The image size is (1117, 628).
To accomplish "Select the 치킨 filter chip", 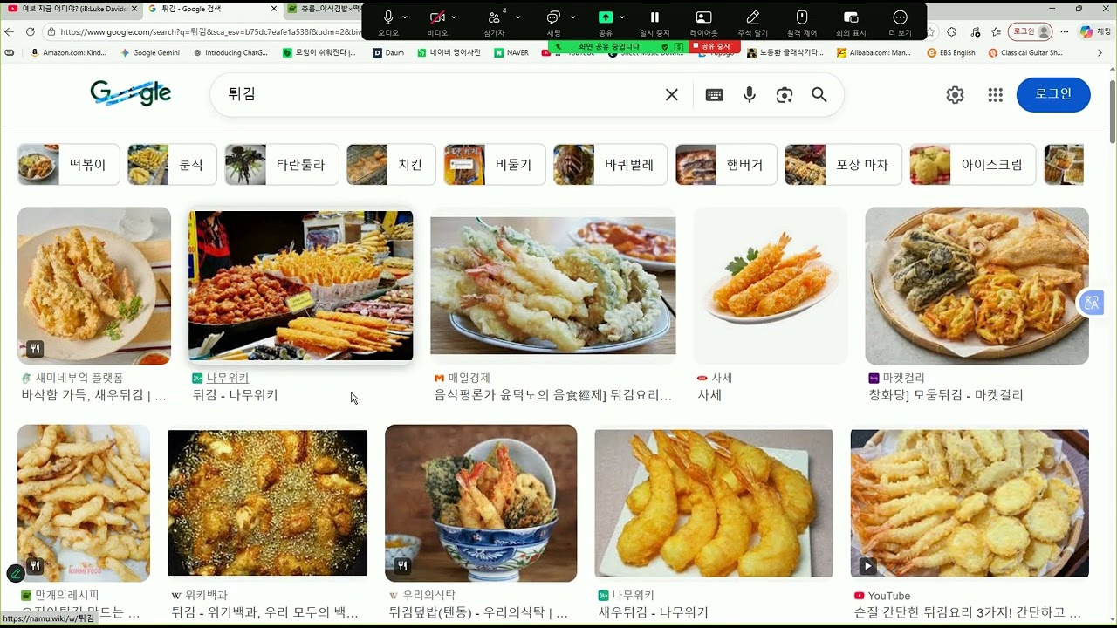I will [391, 164].
